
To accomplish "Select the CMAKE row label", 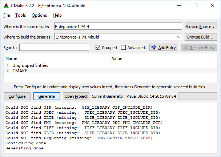I will (20, 71).
